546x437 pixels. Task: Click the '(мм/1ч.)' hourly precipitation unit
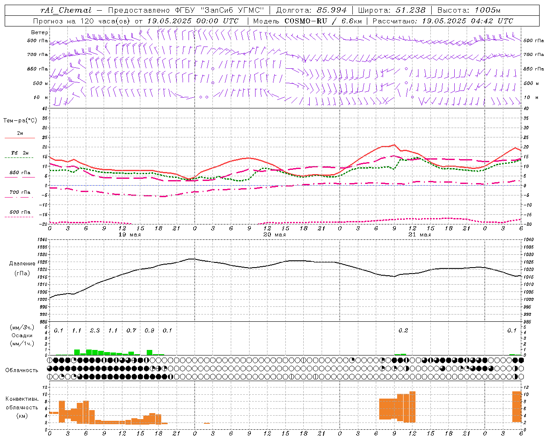tap(22, 344)
